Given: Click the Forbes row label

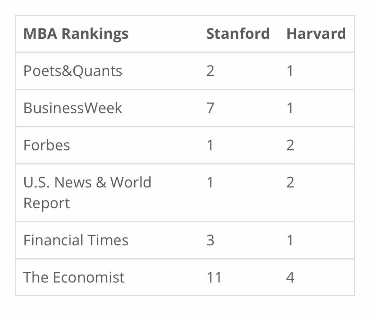Looking at the screenshot, I should point(47,145).
